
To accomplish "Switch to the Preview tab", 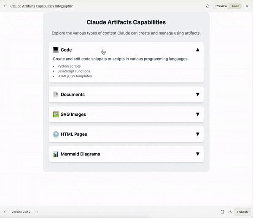I will 221,6.
